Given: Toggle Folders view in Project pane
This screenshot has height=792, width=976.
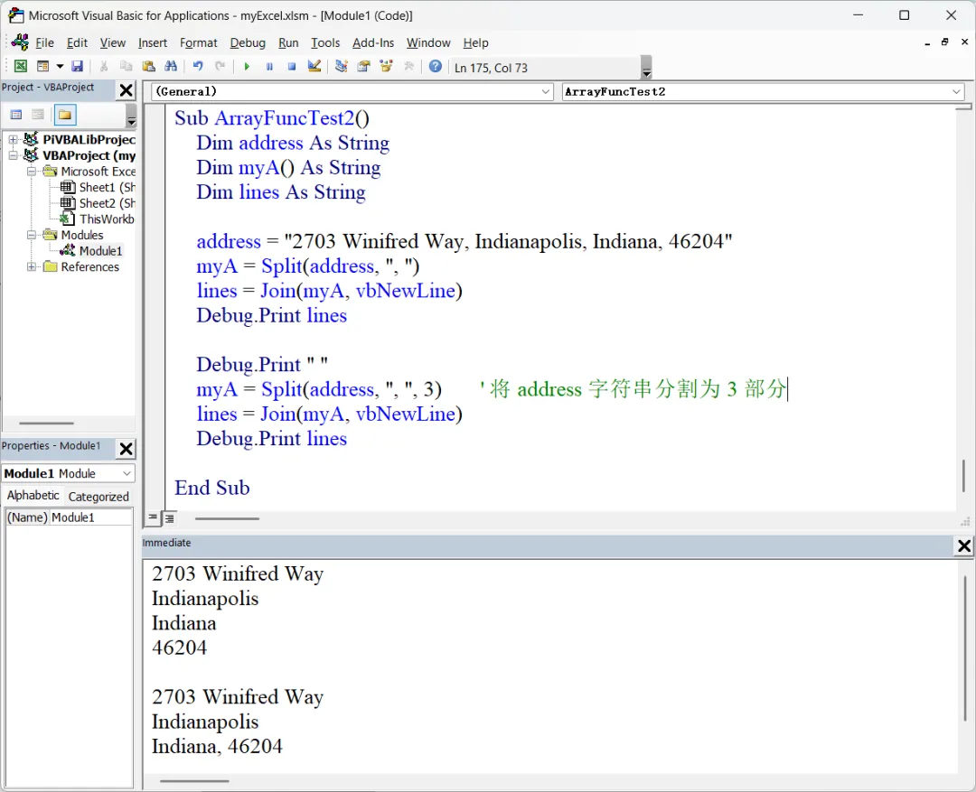Looking at the screenshot, I should 65,115.
